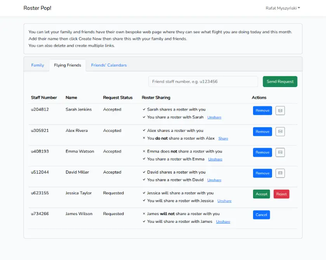Go to Roster Pop! home logo
Viewport: 326px width, 260px height.
coord(37,8)
